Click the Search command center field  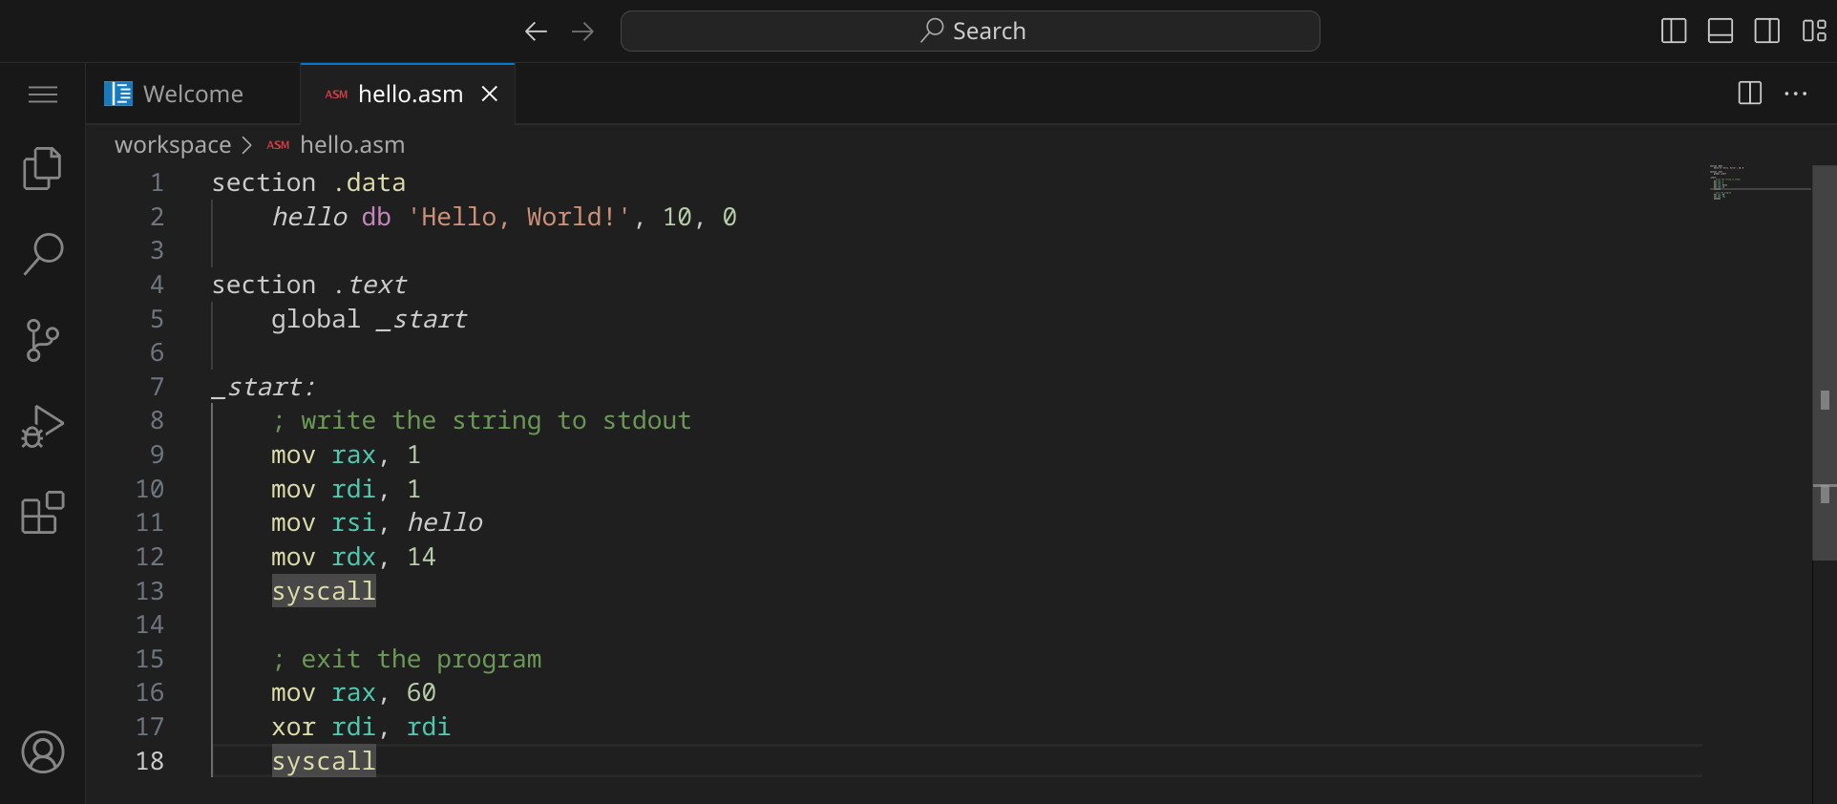tap(970, 32)
